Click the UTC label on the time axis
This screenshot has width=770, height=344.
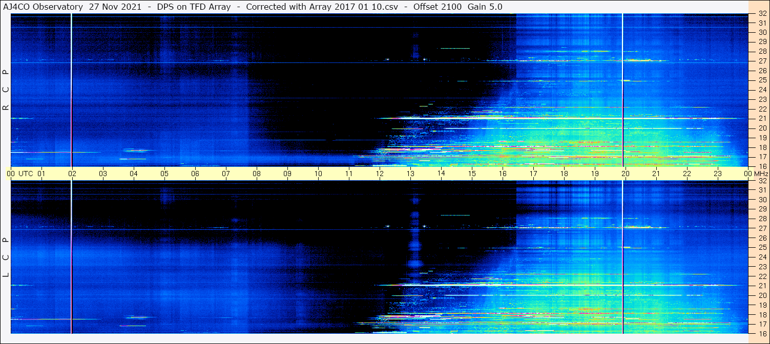tap(26, 174)
